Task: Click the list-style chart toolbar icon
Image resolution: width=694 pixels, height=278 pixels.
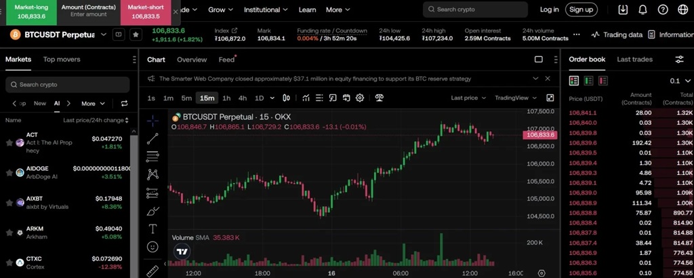Action: coord(319,98)
